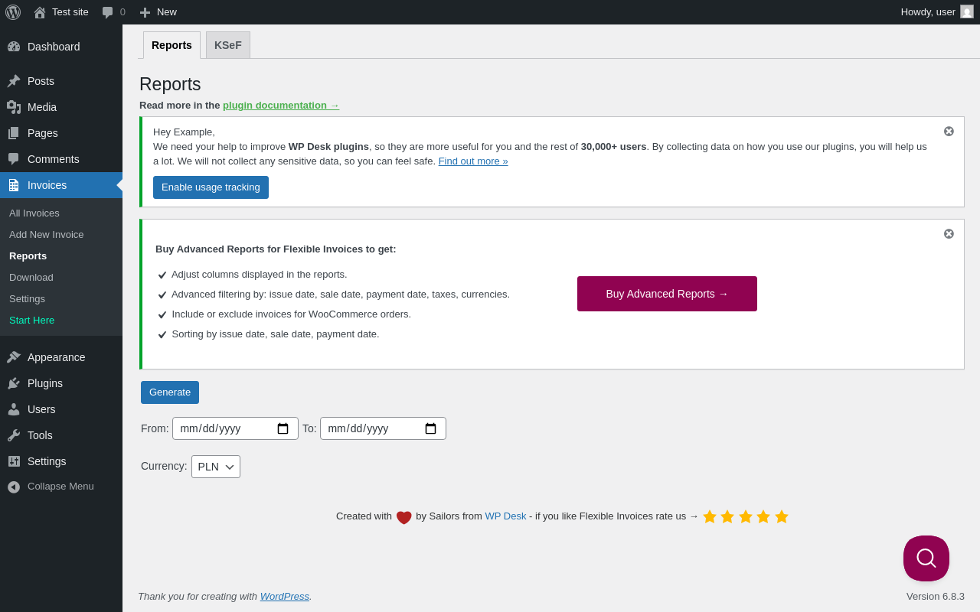Viewport: 980px width, 612px height.
Task: Click the user avatar in admin bar
Action: point(967,12)
